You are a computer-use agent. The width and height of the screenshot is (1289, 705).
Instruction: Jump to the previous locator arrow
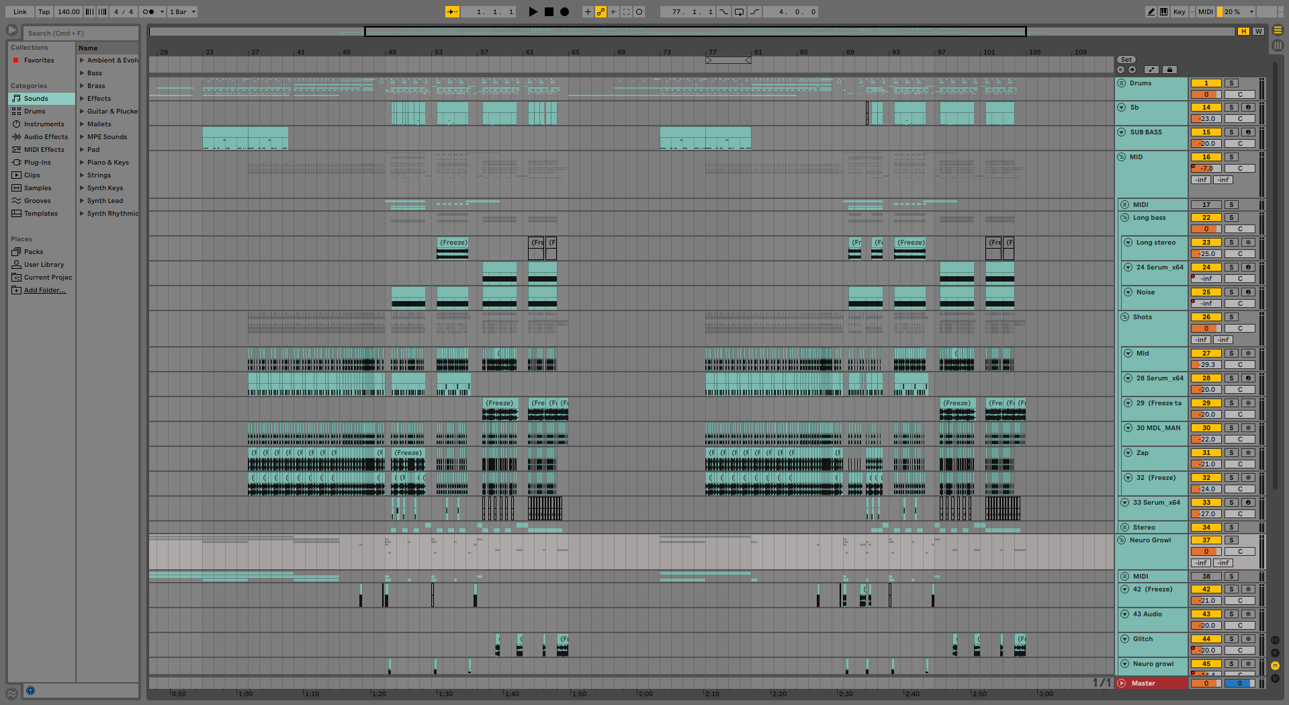coord(1120,69)
